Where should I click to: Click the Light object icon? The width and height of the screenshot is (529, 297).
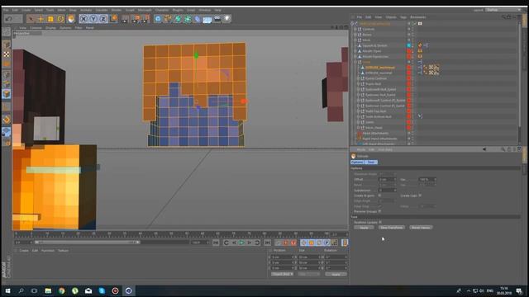tap(227, 19)
